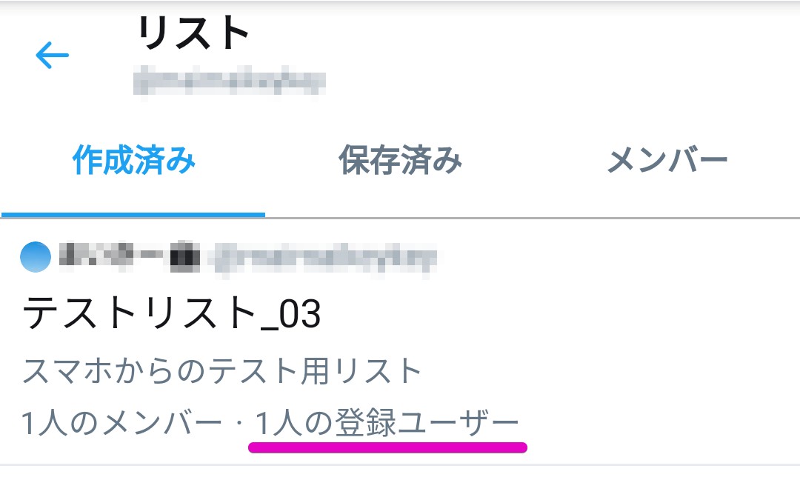Click the blurred username below リスト heading
Viewport: 800px width, 480px height.
click(230, 81)
